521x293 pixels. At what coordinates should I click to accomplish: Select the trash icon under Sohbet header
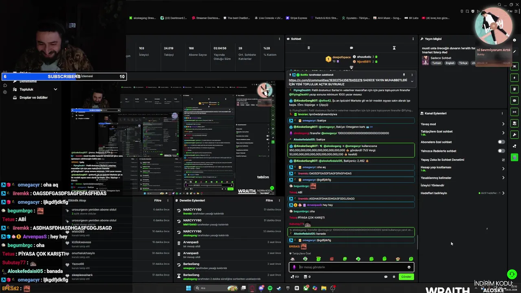pyautogui.click(x=309, y=48)
